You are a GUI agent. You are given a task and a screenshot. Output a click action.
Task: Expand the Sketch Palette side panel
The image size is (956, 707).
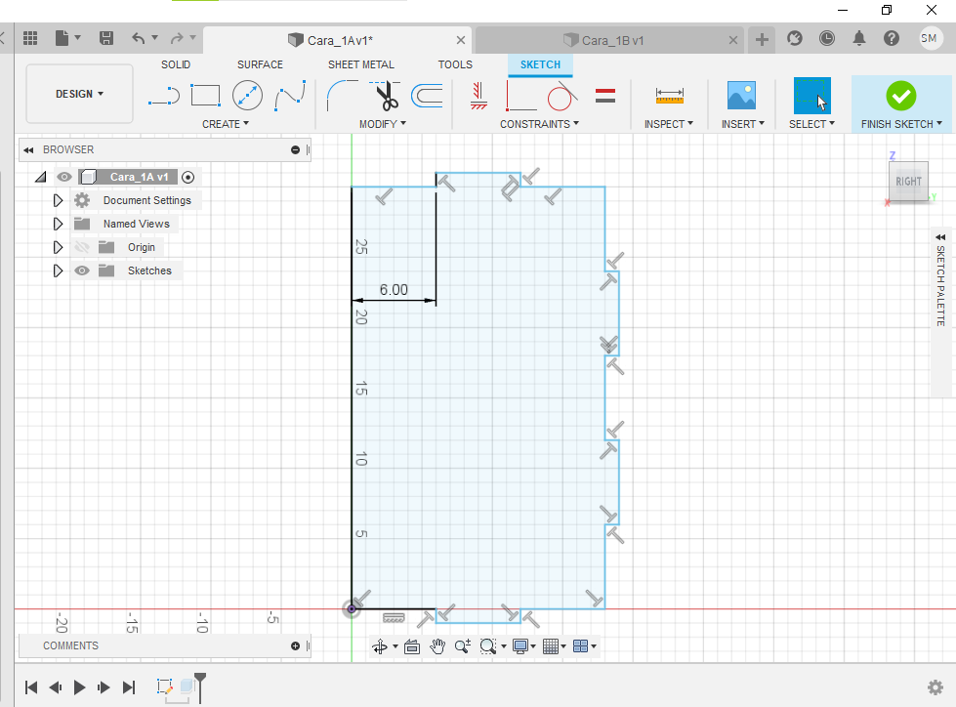click(x=940, y=236)
